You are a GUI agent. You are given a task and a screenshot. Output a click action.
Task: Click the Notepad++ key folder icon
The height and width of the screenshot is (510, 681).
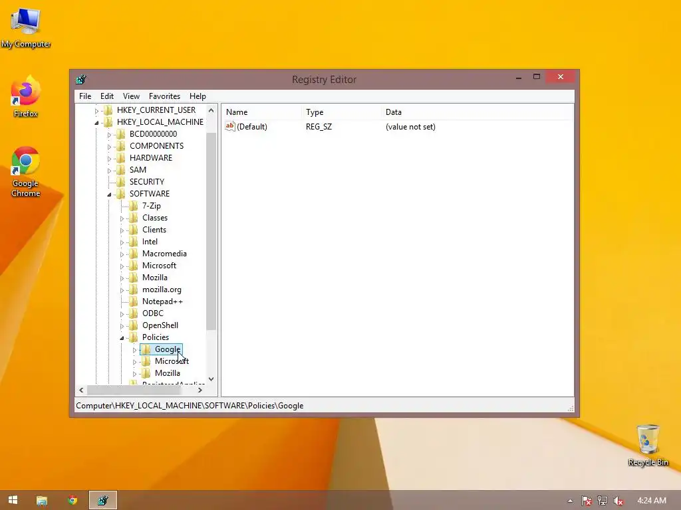(x=134, y=301)
